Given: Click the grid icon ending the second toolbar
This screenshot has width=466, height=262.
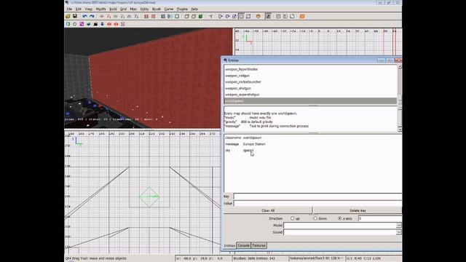Looking at the screenshot, I should tap(123, 24).
